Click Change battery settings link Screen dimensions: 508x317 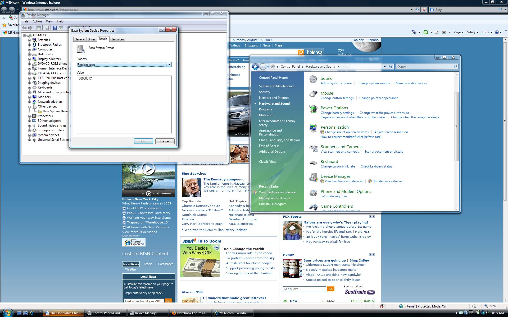(x=337, y=113)
